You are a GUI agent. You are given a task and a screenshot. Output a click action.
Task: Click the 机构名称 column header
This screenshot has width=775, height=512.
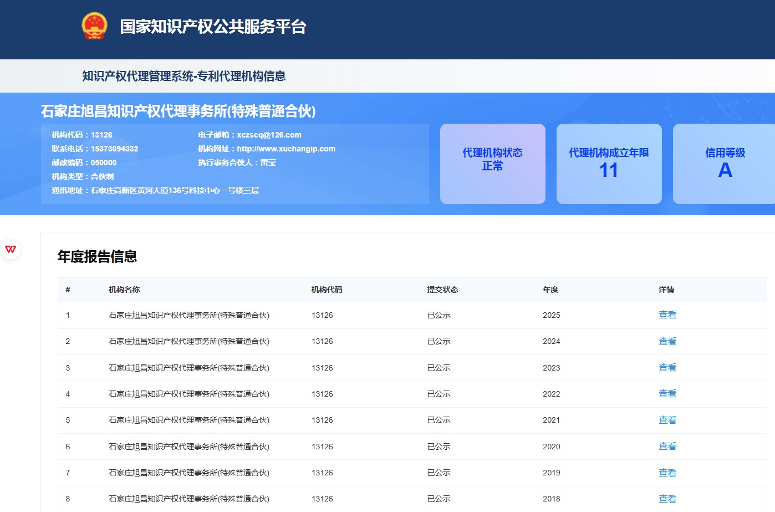[x=124, y=290]
